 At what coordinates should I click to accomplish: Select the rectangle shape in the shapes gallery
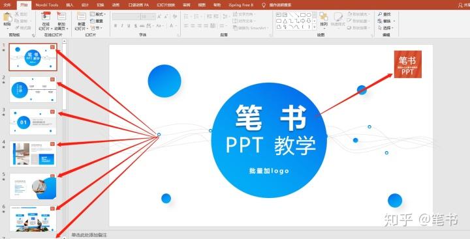(x=303, y=15)
